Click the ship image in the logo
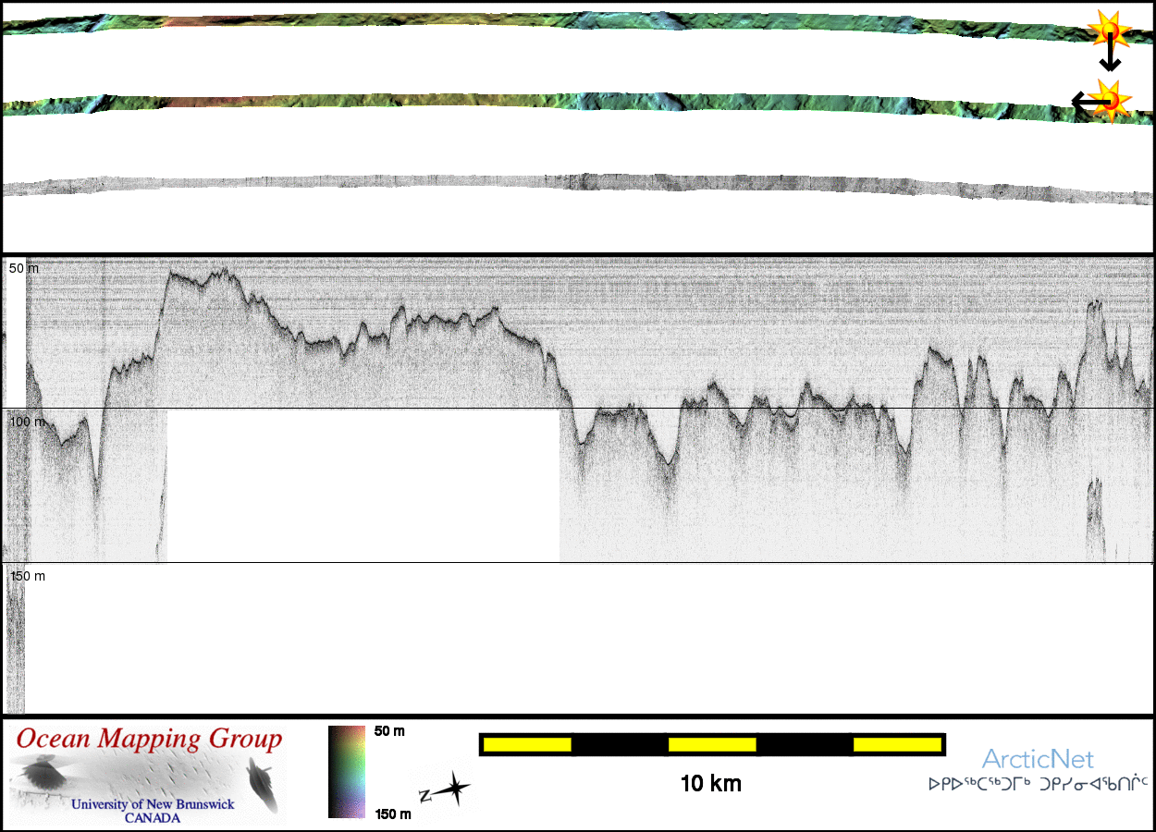 pos(261,784)
